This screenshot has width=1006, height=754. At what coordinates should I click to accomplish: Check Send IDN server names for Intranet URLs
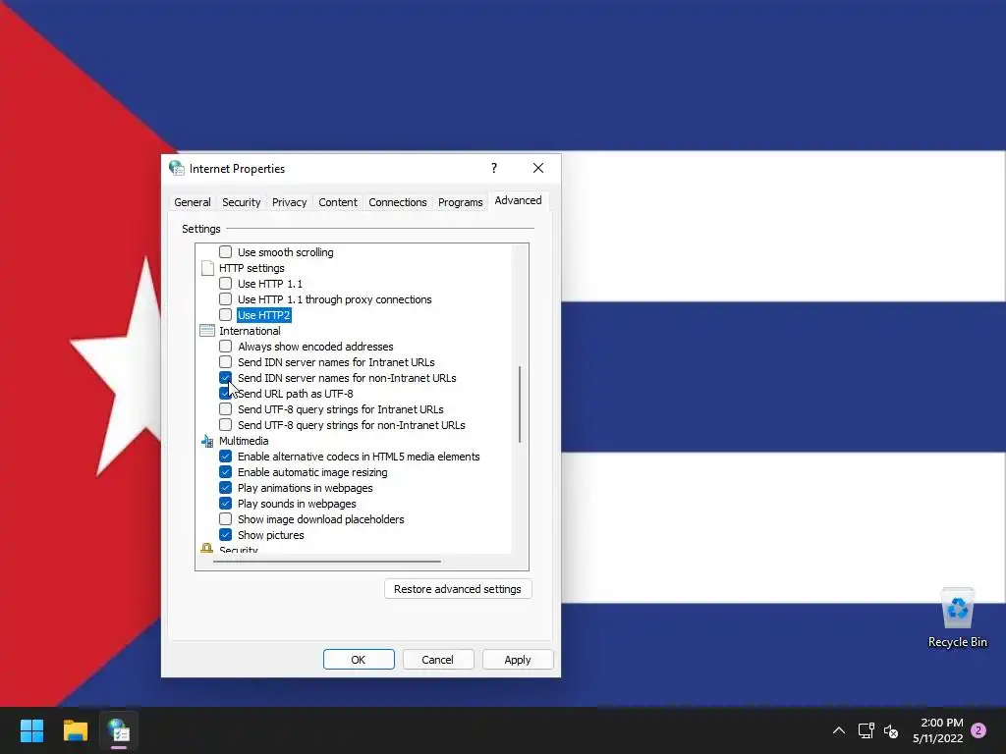(x=225, y=361)
